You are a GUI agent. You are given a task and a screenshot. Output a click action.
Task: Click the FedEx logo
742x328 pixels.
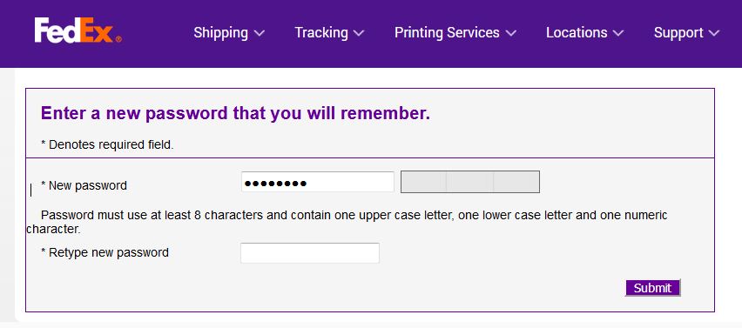78,30
